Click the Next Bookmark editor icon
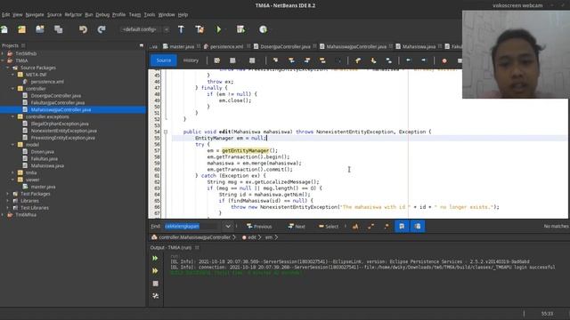 click(x=373, y=60)
